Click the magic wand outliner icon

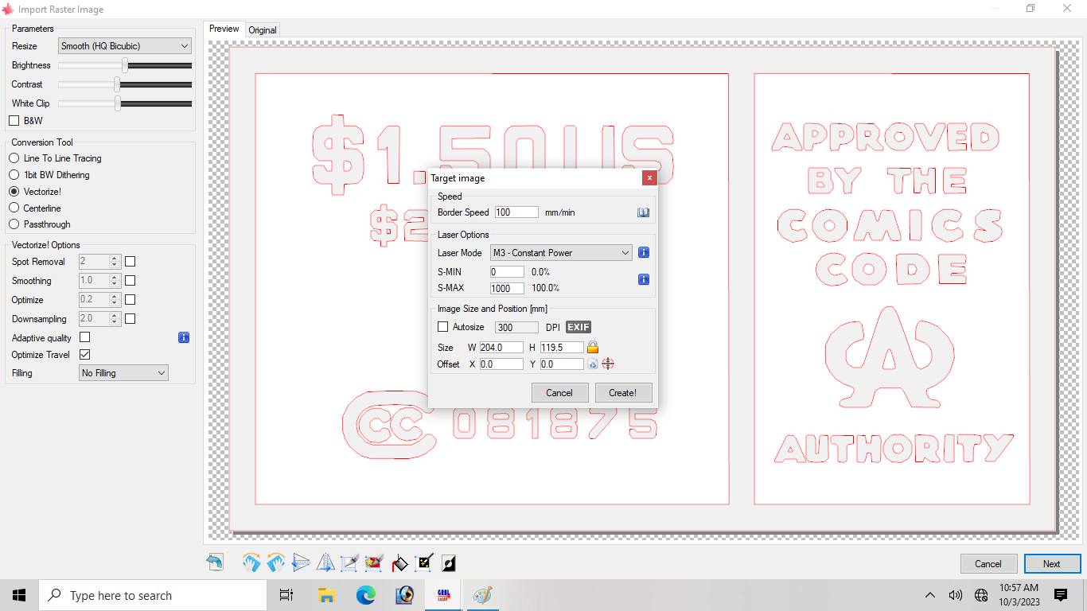point(425,563)
